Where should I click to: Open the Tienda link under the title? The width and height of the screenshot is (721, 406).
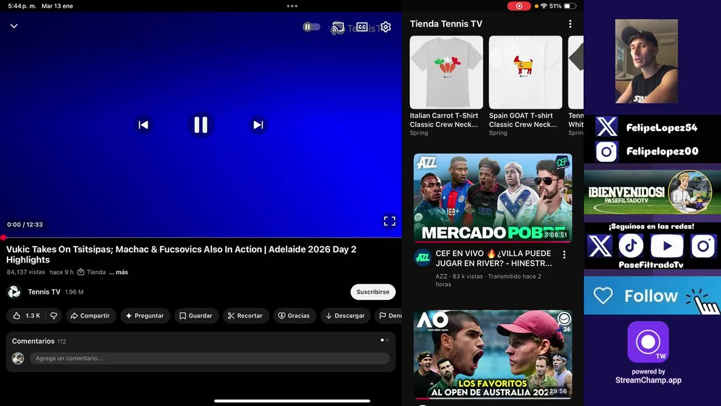91,272
